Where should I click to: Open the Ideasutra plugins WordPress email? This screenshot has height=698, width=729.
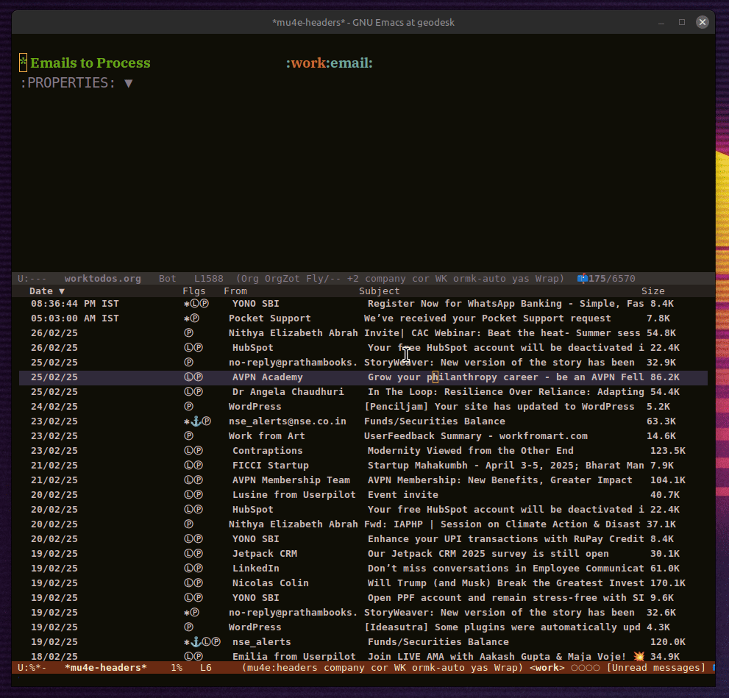[363, 627]
